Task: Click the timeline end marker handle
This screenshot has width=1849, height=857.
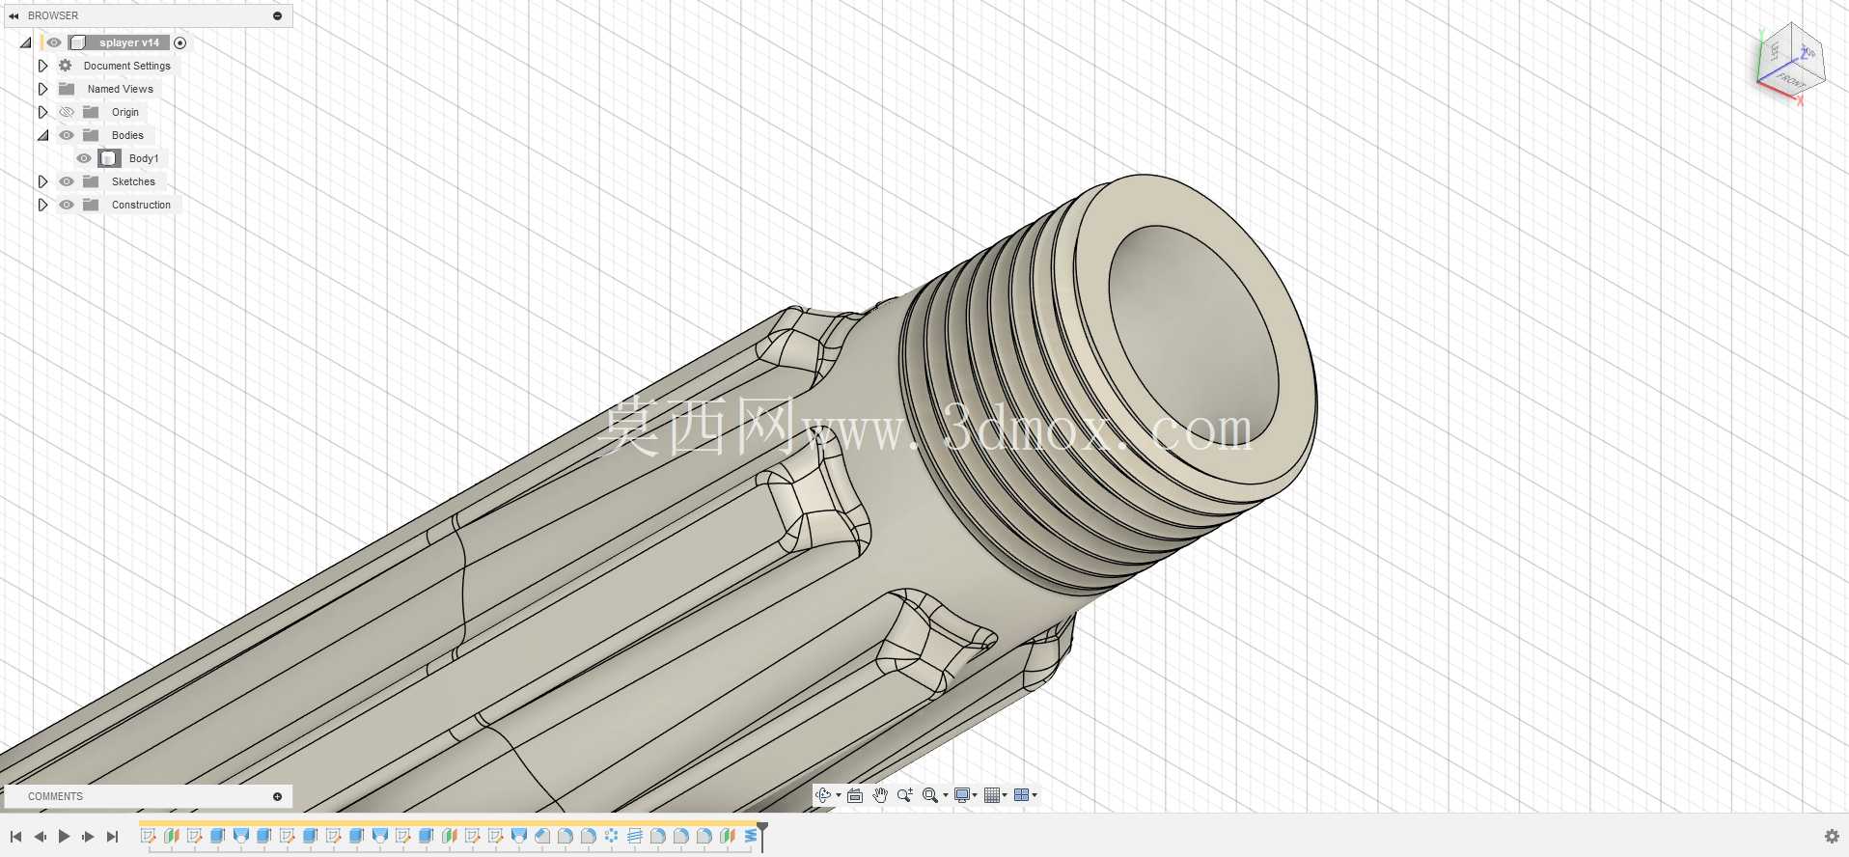Action: pyautogui.click(x=762, y=836)
